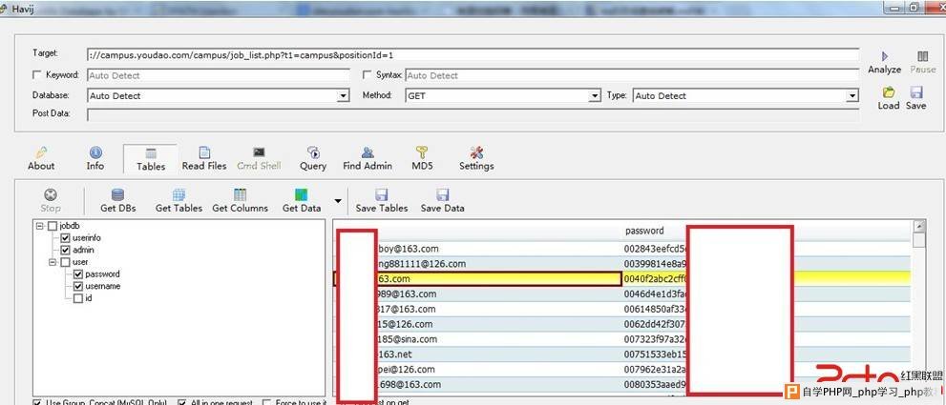
Task: Click the Save Tables icon
Action: click(381, 194)
